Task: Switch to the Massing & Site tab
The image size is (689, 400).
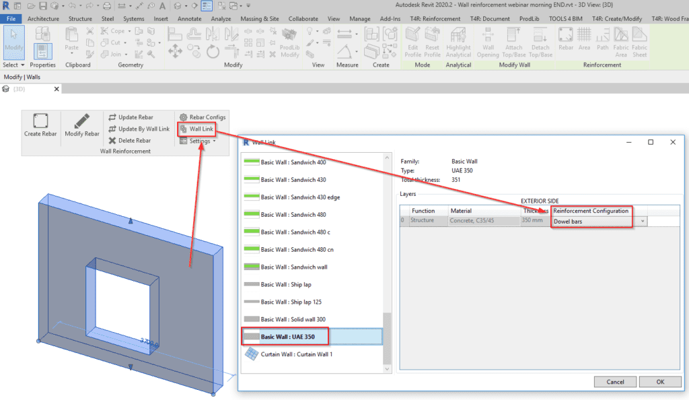Action: pyautogui.click(x=260, y=18)
